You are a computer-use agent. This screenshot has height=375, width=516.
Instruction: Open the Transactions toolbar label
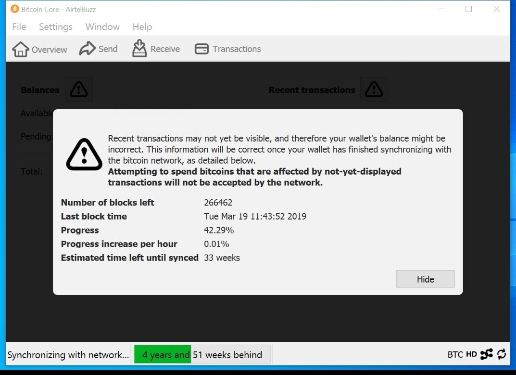[x=237, y=49]
